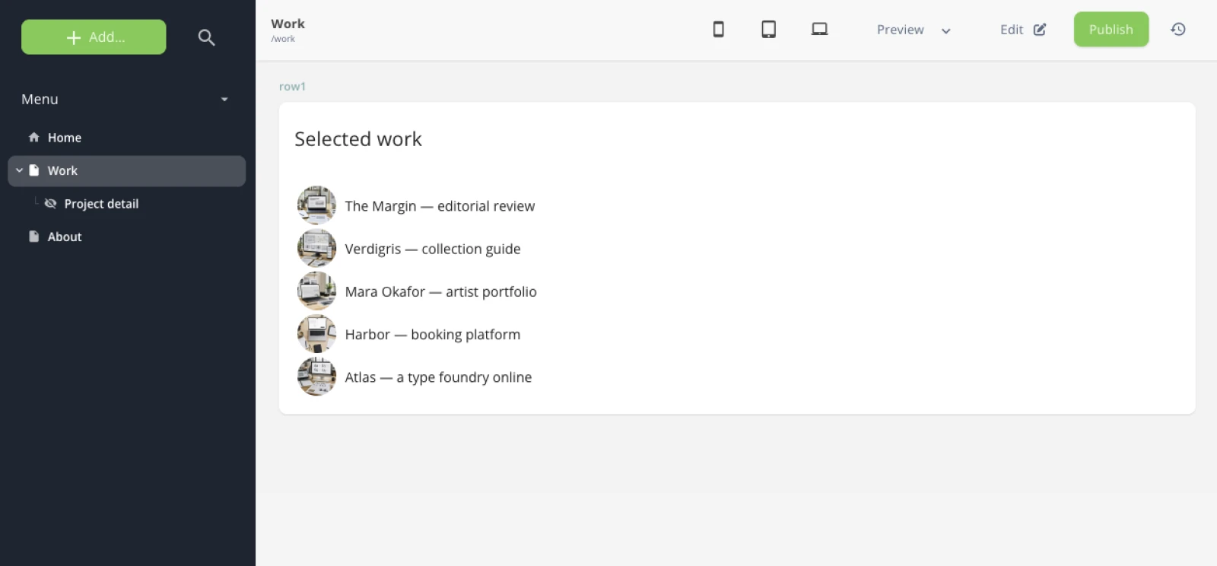Open the Preview dropdown
Image resolution: width=1217 pixels, height=566 pixels.
coord(914,30)
